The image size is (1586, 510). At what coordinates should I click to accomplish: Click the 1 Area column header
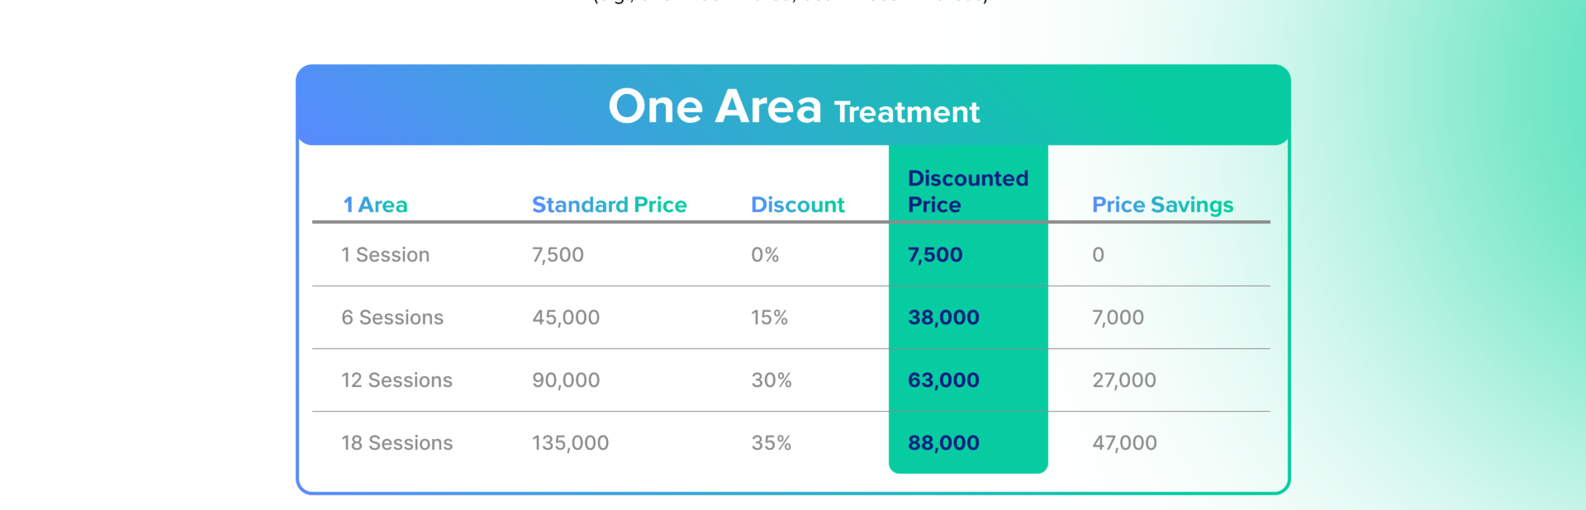click(x=375, y=205)
